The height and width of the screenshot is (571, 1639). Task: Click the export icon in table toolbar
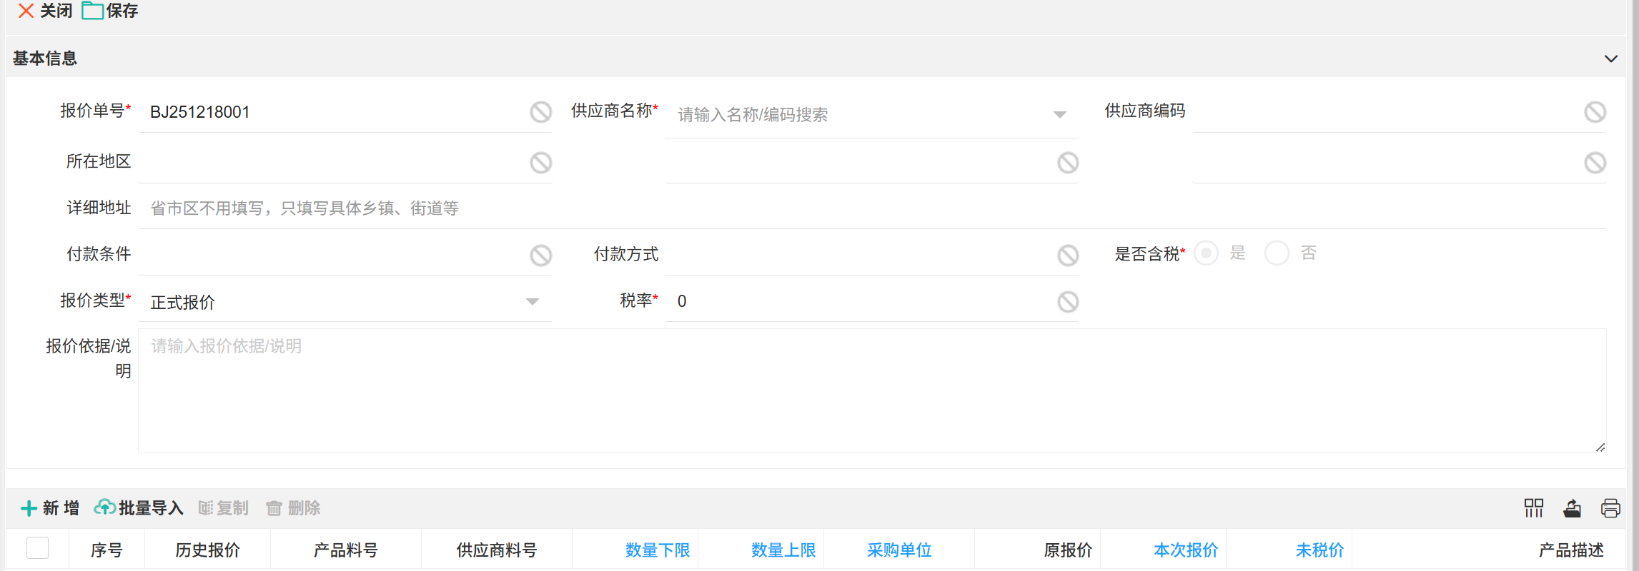click(x=1572, y=508)
